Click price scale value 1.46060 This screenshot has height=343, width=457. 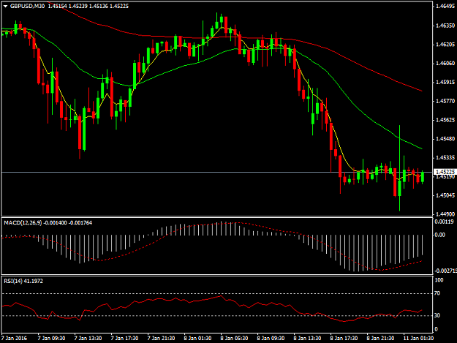coord(445,63)
